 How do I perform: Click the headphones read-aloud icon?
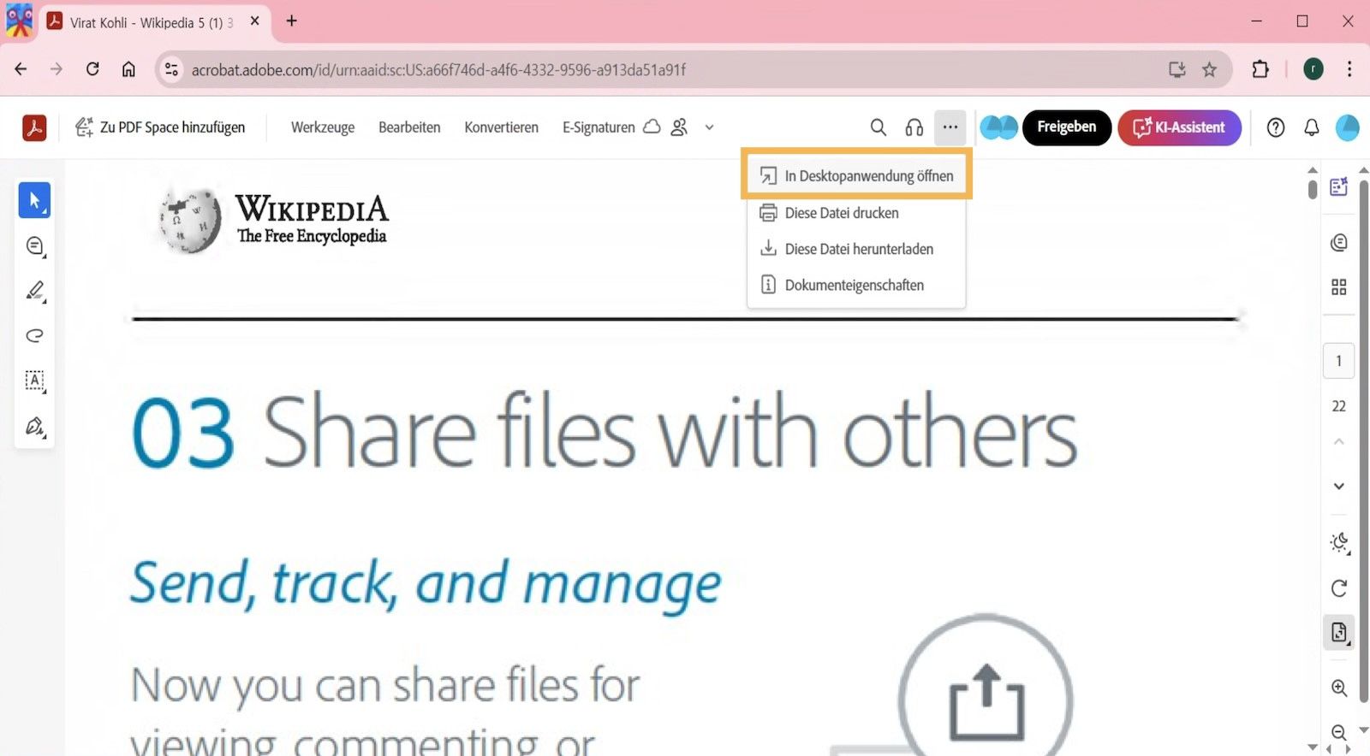click(914, 127)
